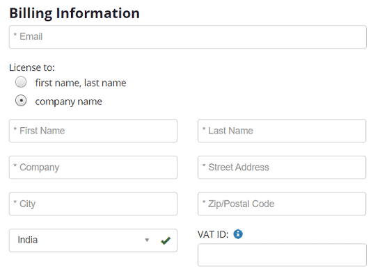The width and height of the screenshot is (380, 278).
Task: Select the Company text field
Action: [x=93, y=167]
